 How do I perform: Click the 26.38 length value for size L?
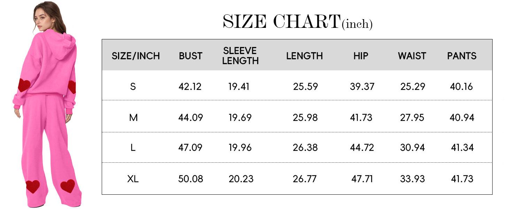(x=305, y=148)
